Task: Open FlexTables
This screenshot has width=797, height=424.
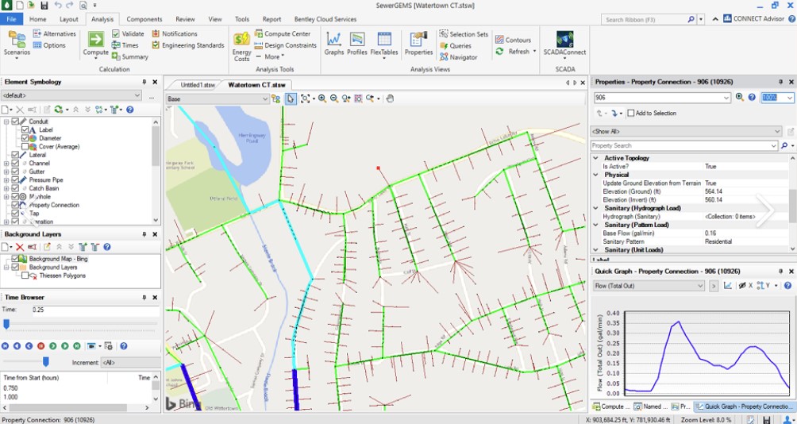Action: pos(383,44)
